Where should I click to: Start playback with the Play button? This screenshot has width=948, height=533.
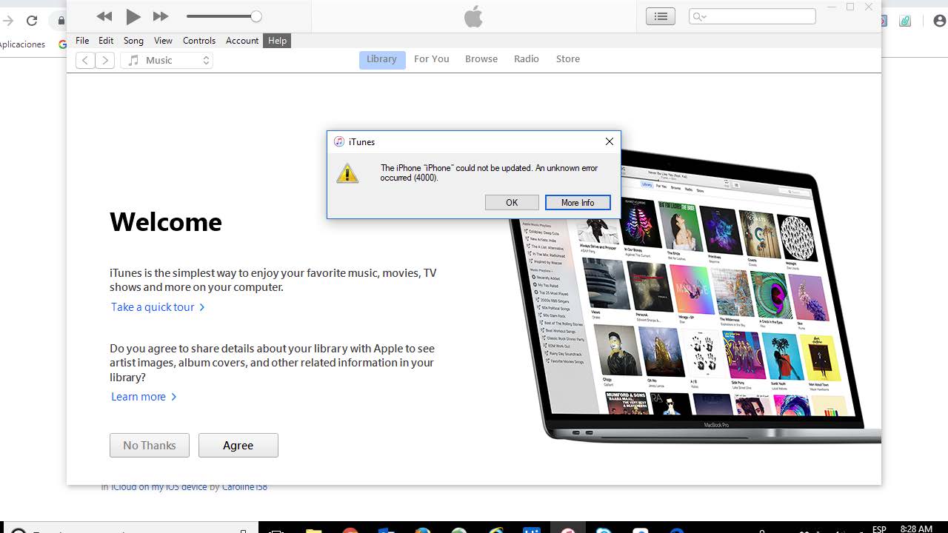[x=133, y=16]
